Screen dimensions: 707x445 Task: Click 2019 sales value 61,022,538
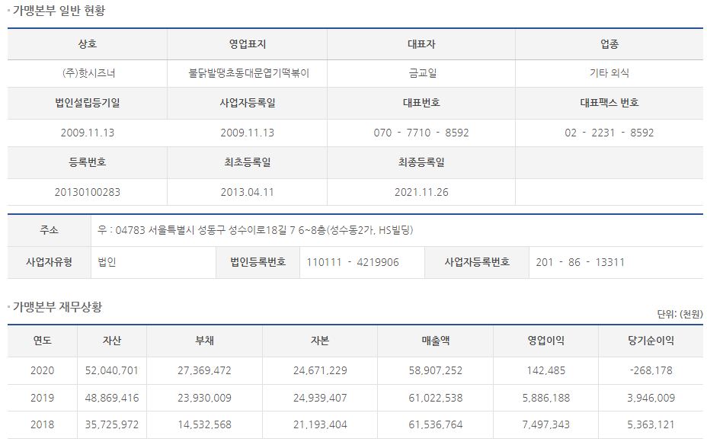point(436,398)
